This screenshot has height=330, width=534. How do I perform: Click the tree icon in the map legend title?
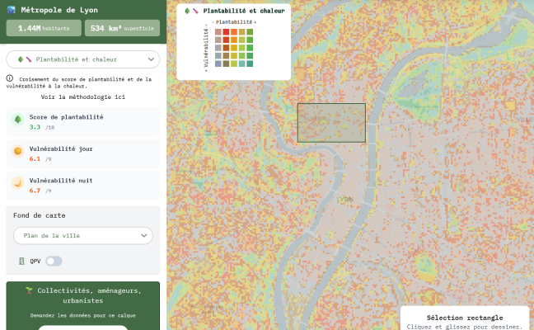[187, 11]
